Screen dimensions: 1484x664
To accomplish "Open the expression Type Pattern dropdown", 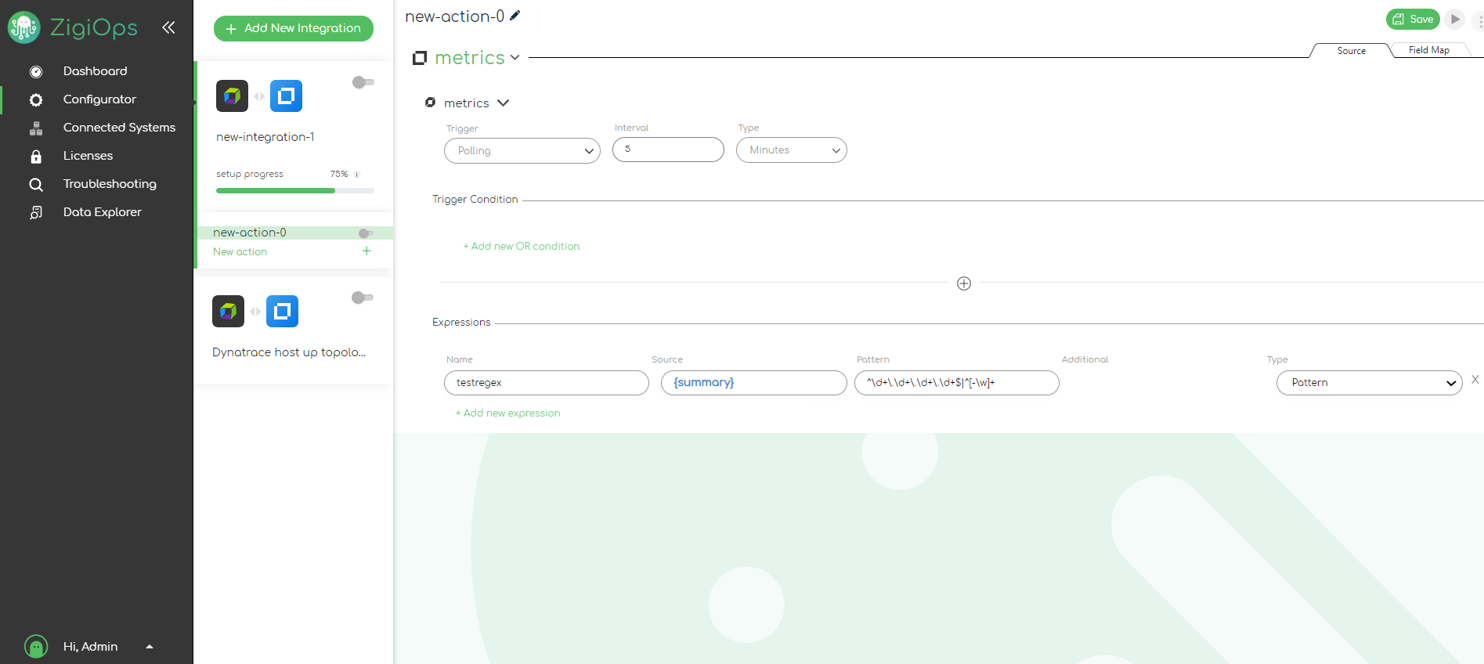I will click(1370, 383).
